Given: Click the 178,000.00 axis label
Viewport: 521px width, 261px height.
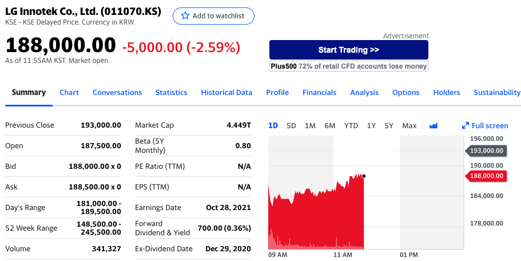Looking at the screenshot, I should click(x=487, y=223).
